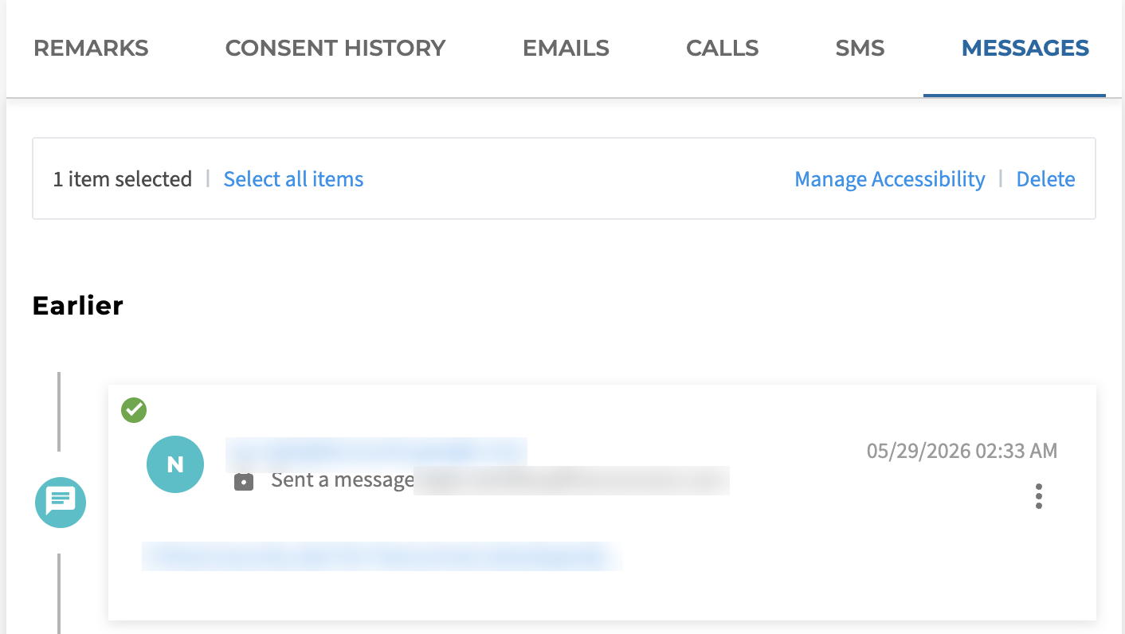This screenshot has width=1125, height=634.
Task: Open the Consent History tab
Action: pyautogui.click(x=335, y=48)
